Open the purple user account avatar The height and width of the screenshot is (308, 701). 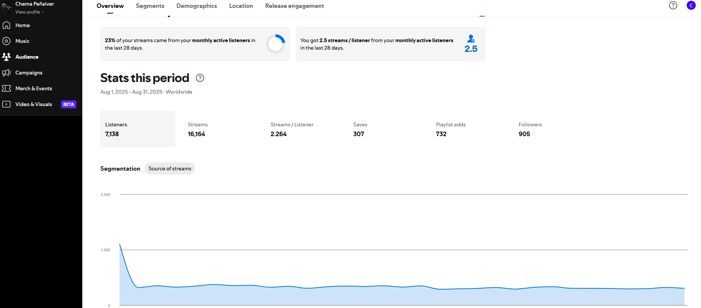(691, 5)
